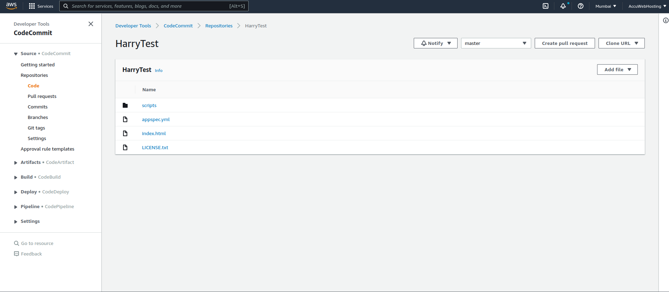Open the Notify dropdown button
The width and height of the screenshot is (669, 292).
point(435,43)
